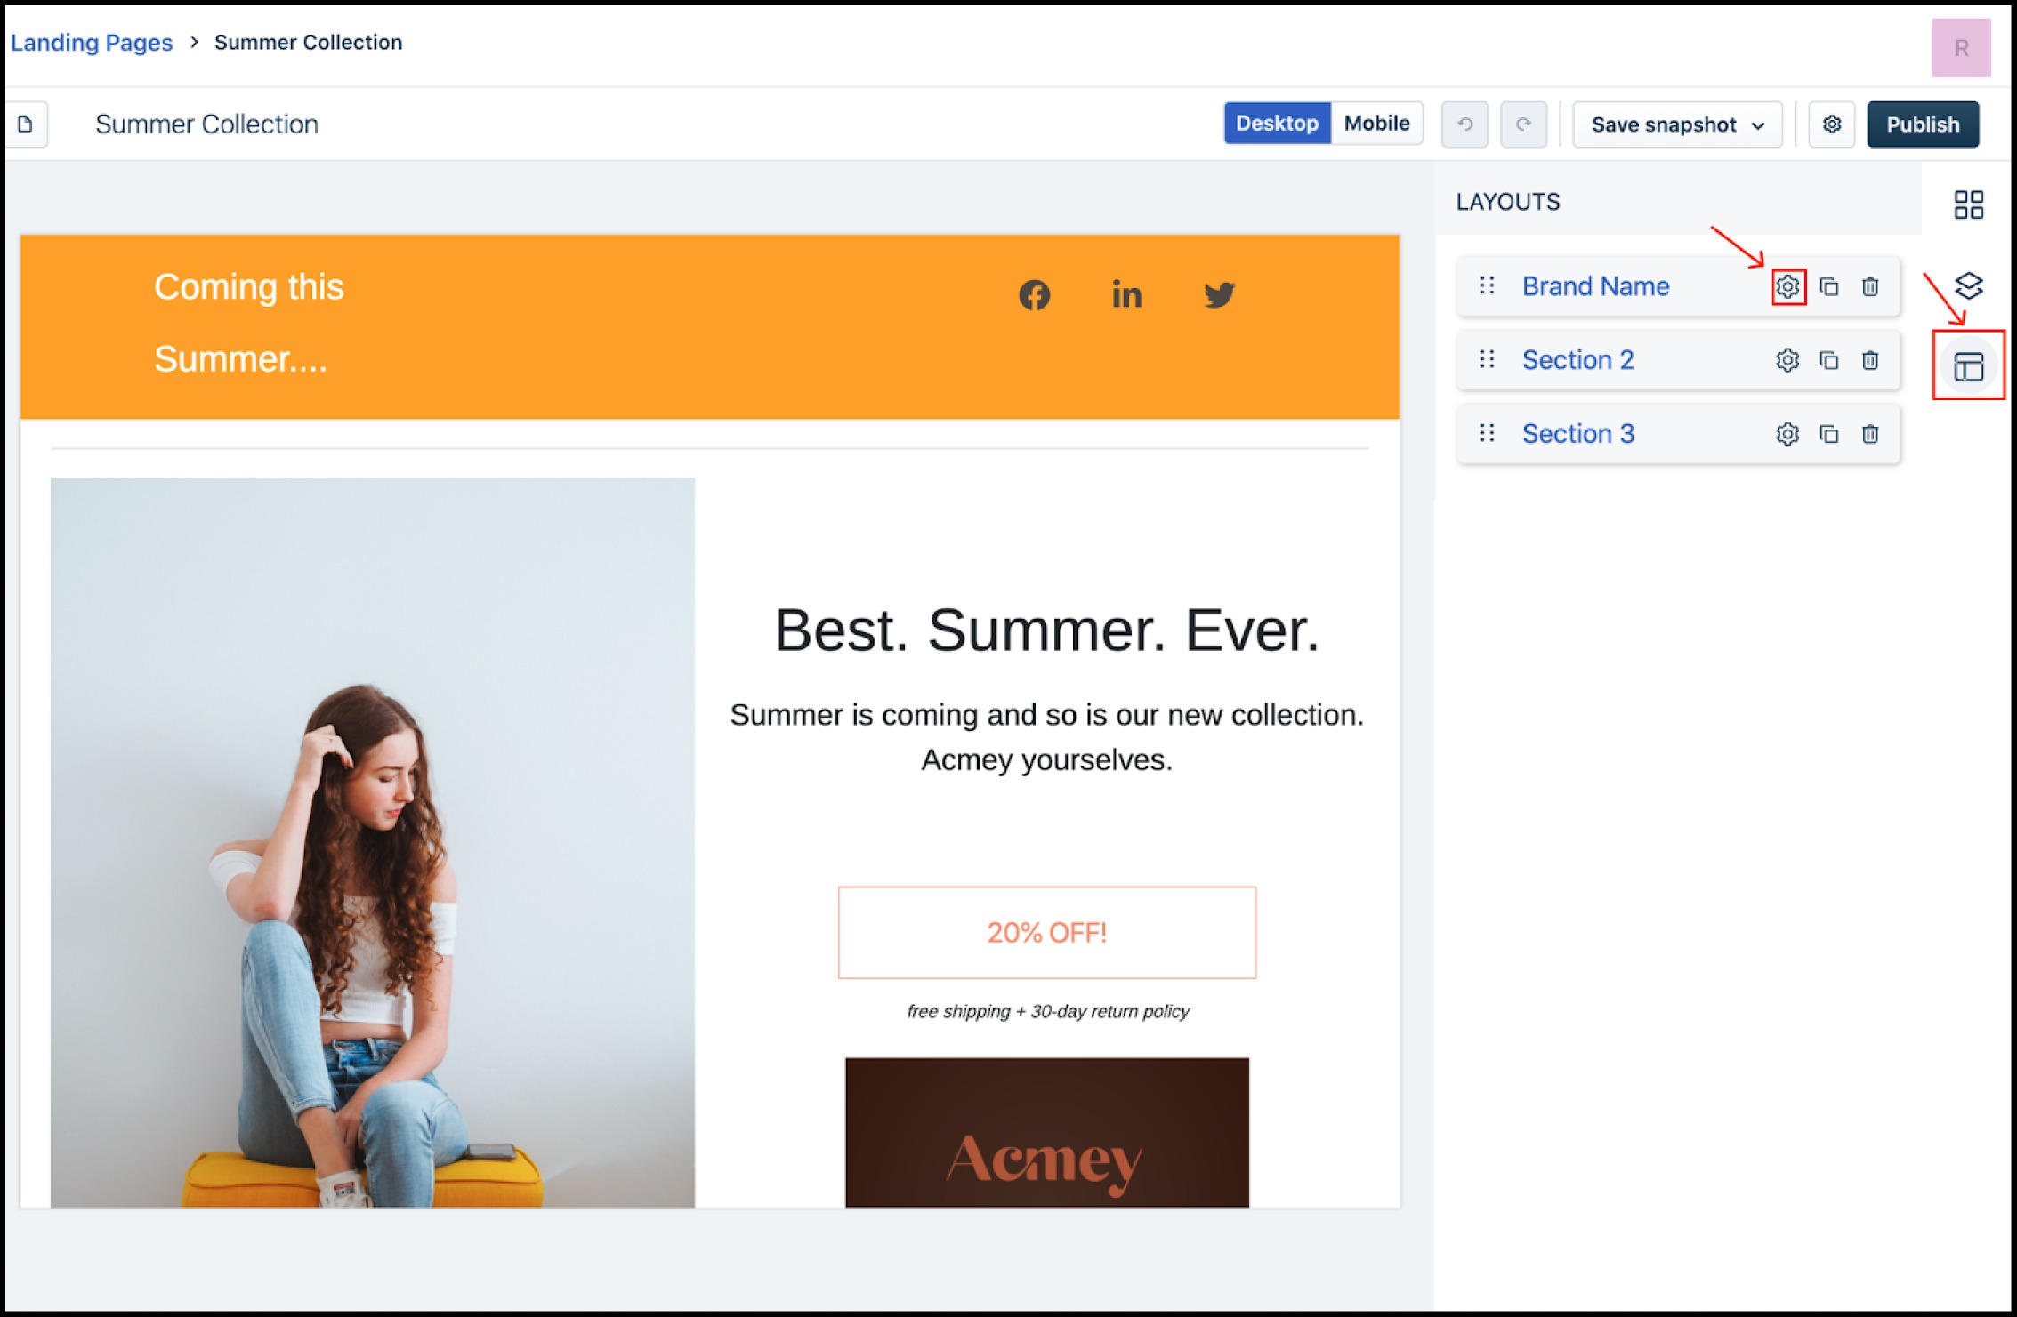The image size is (2017, 1317).
Task: Open the elements grid icon in sidebar
Action: (x=1968, y=205)
